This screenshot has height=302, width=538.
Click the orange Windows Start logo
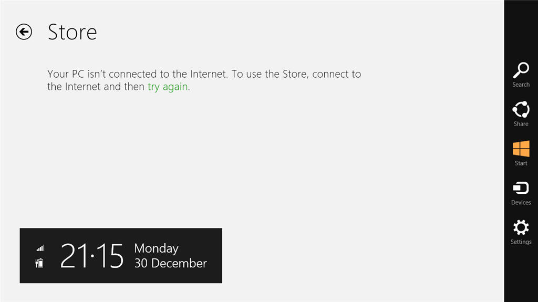[x=521, y=149]
